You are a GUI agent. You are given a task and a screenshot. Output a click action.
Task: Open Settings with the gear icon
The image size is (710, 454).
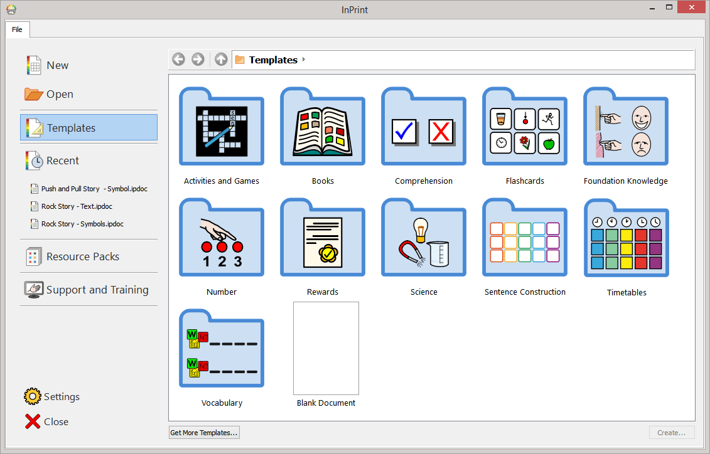(x=33, y=396)
